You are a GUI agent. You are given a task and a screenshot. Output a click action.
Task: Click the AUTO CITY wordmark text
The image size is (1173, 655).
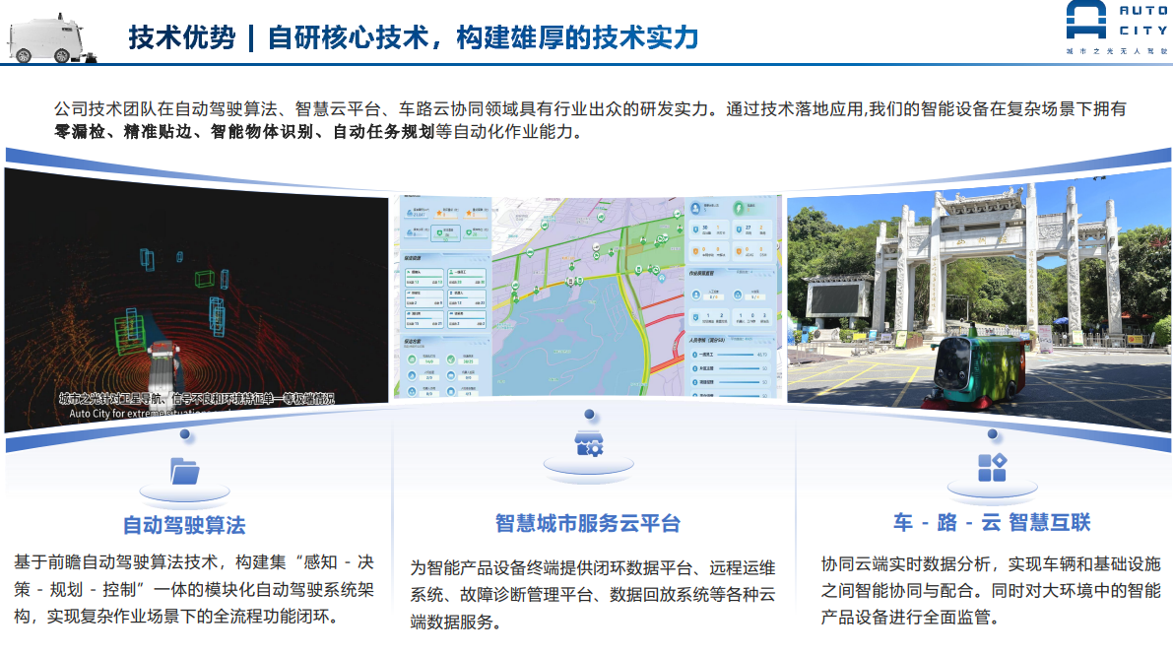coord(1143,21)
